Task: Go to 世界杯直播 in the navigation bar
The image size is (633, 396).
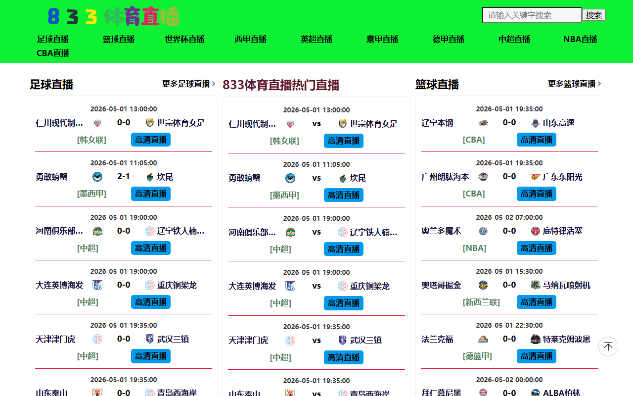Action: point(184,39)
